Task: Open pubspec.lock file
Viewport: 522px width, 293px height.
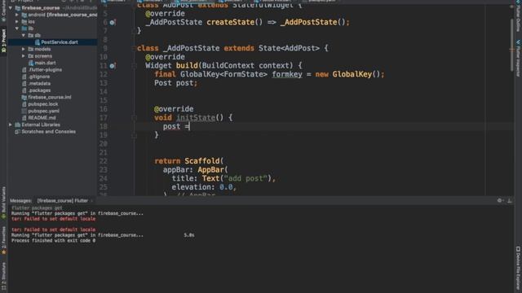Action: pos(43,104)
